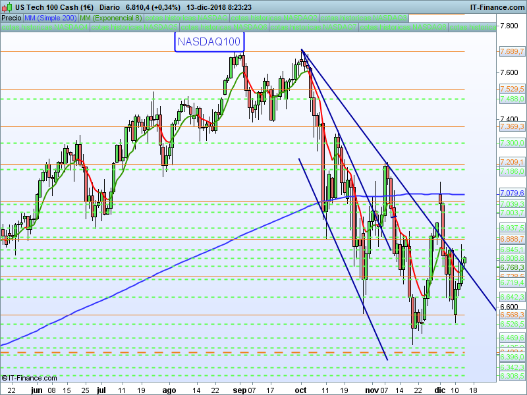Screen dimensions: 527x395
Task: Open the MM (Simple 200) indicator label
Action: (x=51, y=18)
